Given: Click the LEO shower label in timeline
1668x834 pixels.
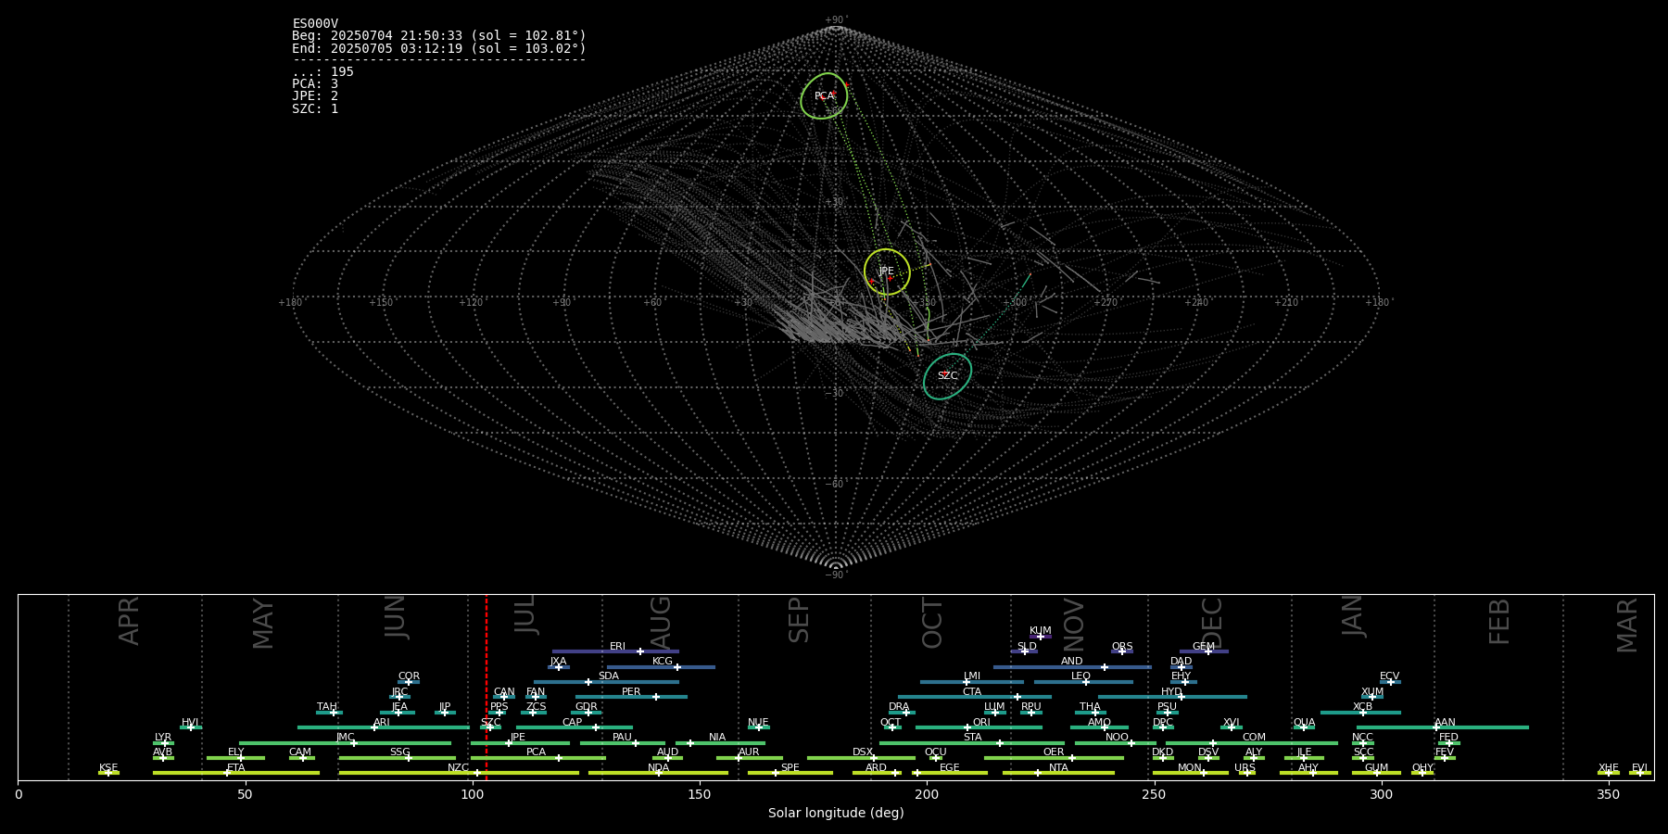Looking at the screenshot, I should [x=1081, y=676].
